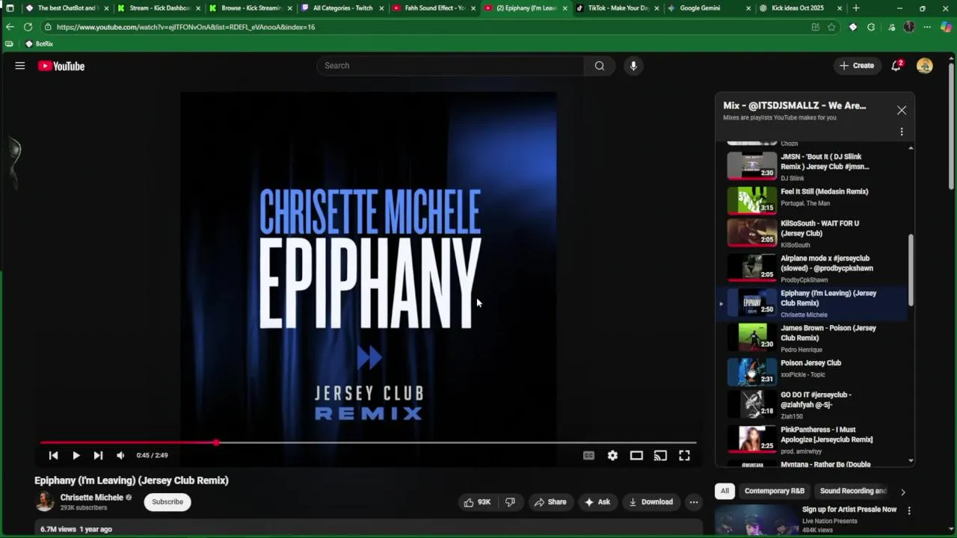Image resolution: width=957 pixels, height=538 pixels.
Task: Open the YouTube hamburger guide menu
Action: coord(20,66)
